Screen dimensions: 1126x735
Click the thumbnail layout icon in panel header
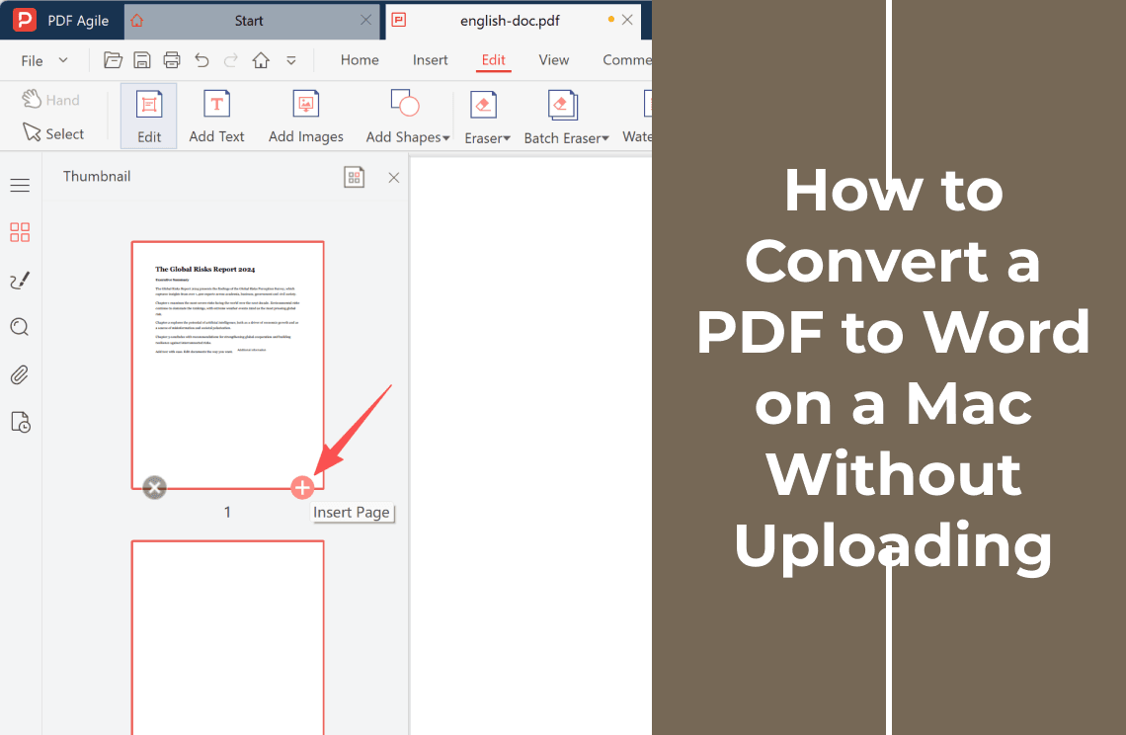click(x=354, y=177)
